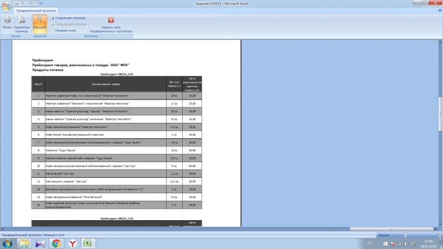The width and height of the screenshot is (443, 249).
Task: Go to Следующая страница
Action: coord(68,18)
